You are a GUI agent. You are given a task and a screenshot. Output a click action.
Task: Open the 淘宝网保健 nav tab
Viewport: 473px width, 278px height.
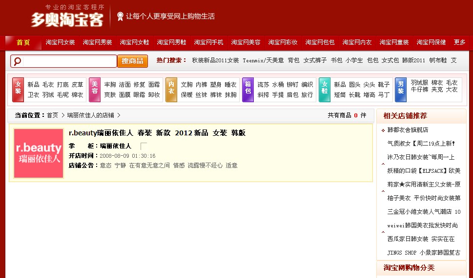(x=432, y=42)
